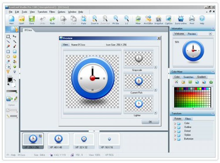Click the Lighter preview thumbnail

tap(138, 104)
